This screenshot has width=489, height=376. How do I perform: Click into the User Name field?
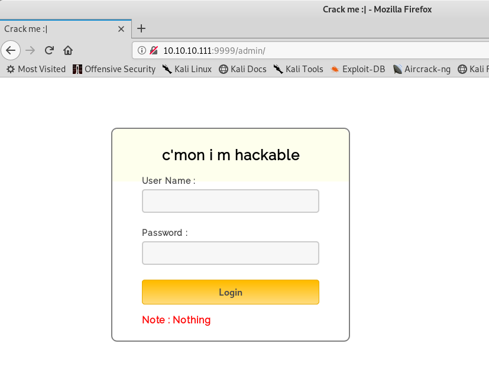click(x=231, y=201)
